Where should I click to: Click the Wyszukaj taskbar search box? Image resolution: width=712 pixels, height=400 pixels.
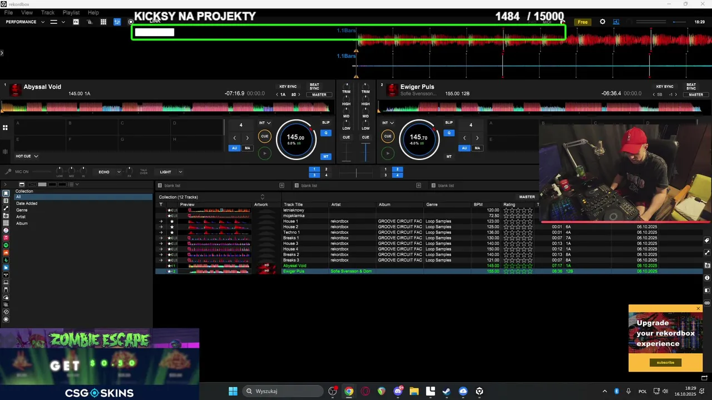283,391
